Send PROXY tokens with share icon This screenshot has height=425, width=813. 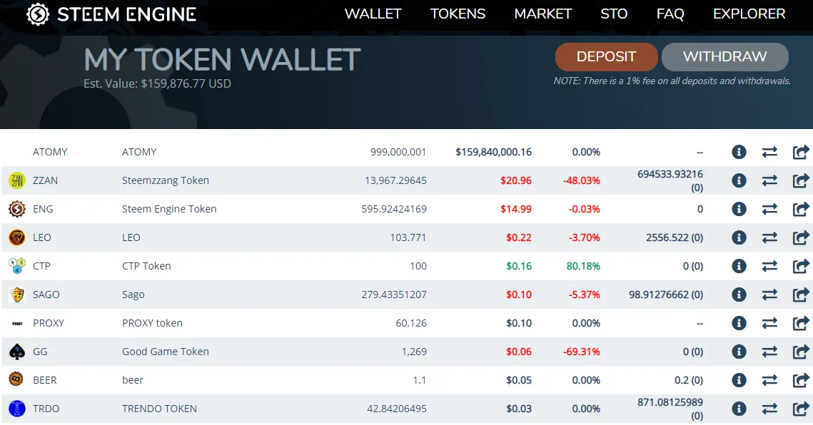tap(801, 323)
